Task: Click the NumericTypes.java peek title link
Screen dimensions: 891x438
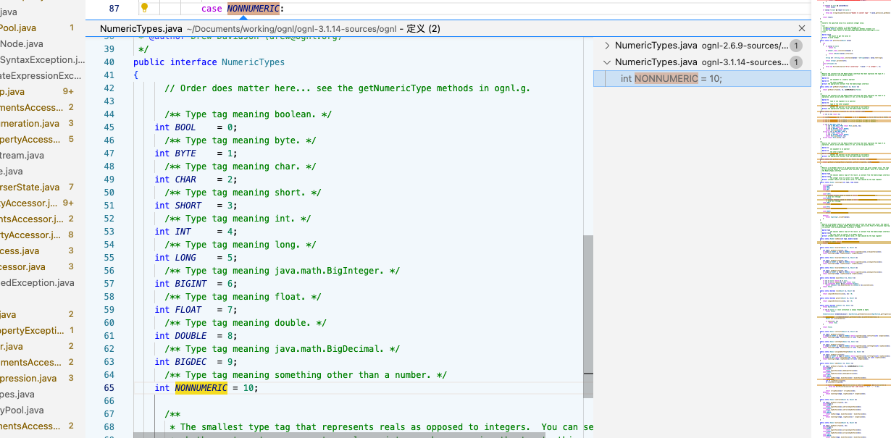Action: [141, 29]
